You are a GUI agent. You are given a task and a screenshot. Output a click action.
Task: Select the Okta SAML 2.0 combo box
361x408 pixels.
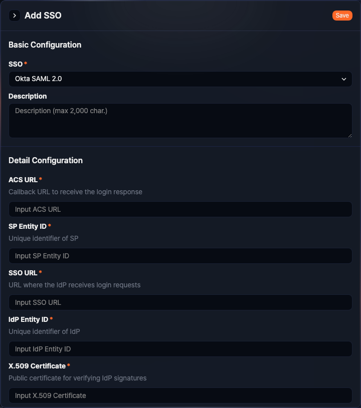click(x=180, y=79)
